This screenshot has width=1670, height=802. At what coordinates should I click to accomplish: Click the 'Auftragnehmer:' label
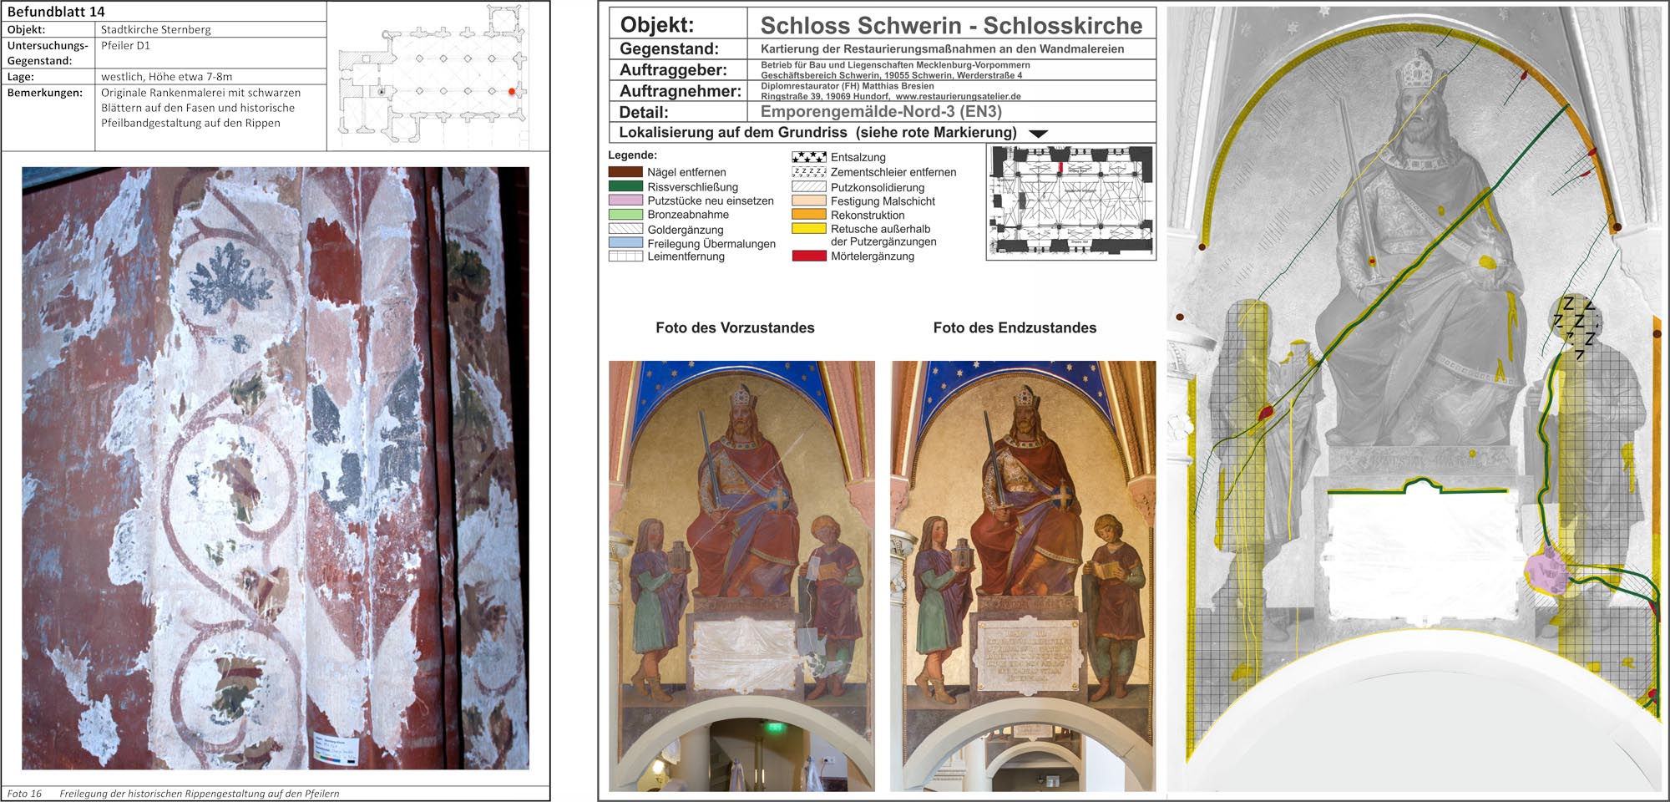pyautogui.click(x=681, y=91)
